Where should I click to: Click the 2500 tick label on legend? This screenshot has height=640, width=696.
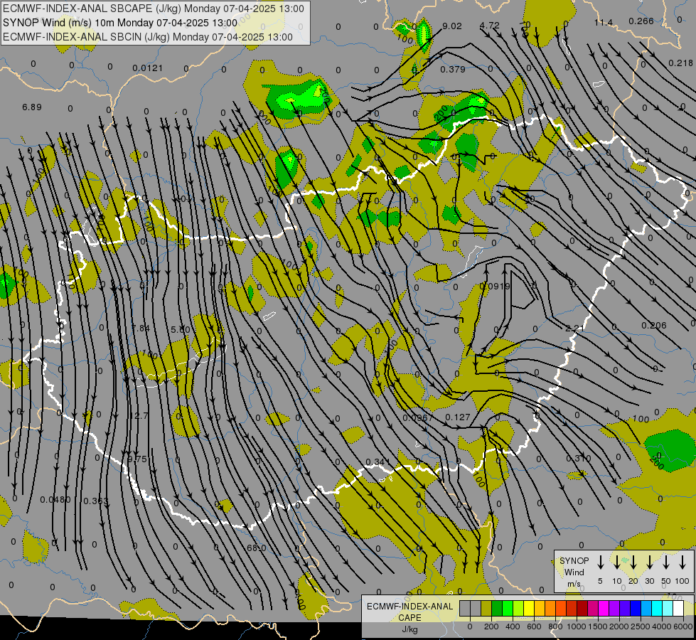pyautogui.click(x=641, y=626)
